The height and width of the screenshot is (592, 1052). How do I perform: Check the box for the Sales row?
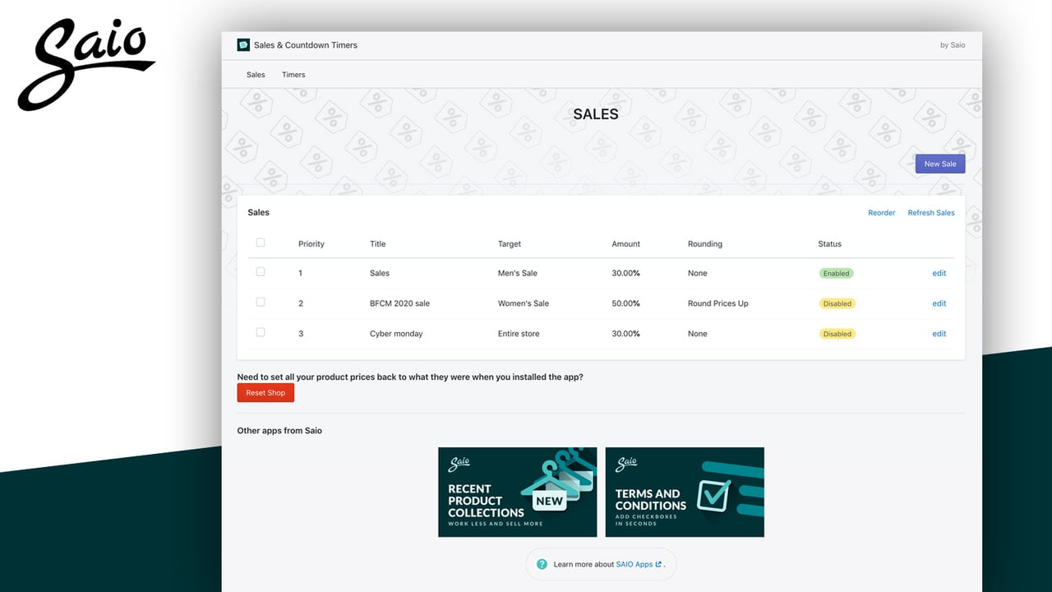tap(261, 271)
